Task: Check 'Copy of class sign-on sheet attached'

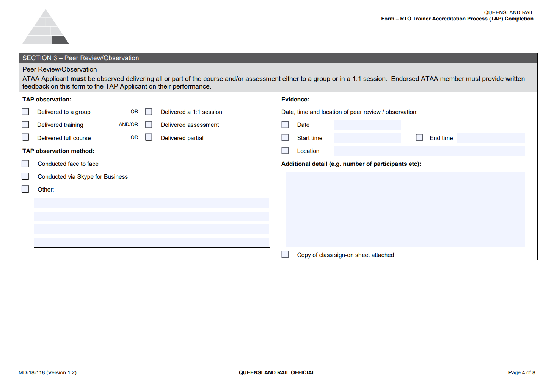Action: (x=285, y=254)
